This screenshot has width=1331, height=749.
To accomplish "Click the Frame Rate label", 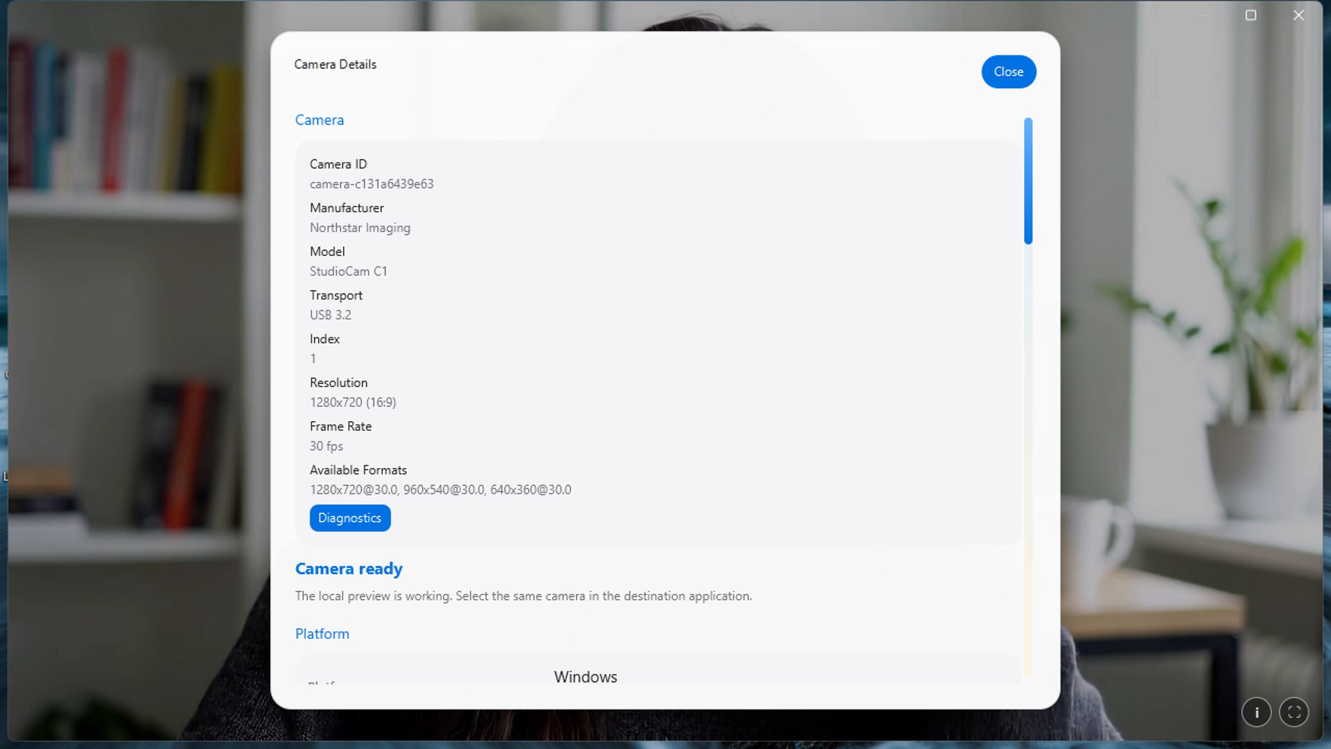I will (341, 427).
